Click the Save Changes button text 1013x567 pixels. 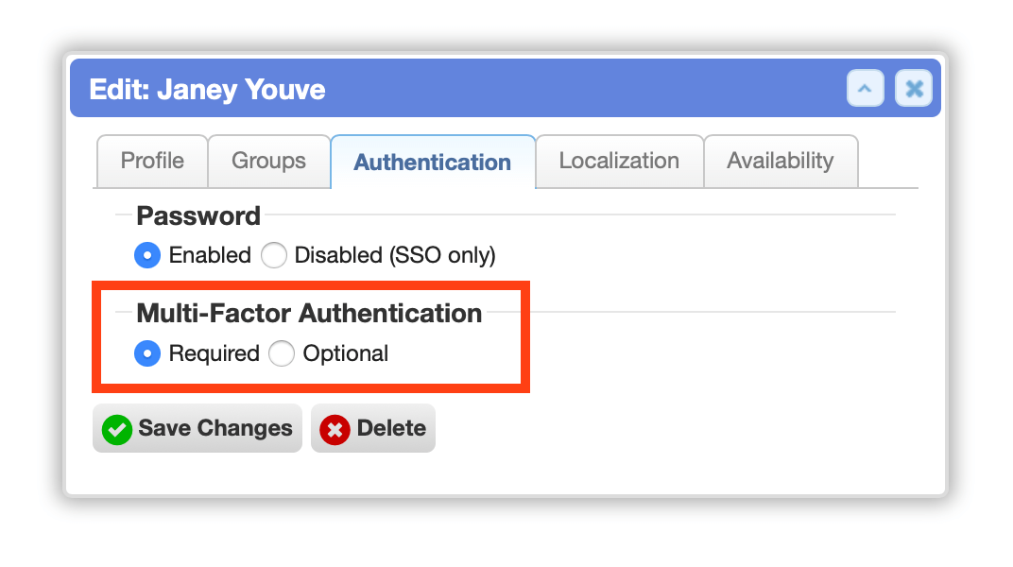pyautogui.click(x=215, y=428)
